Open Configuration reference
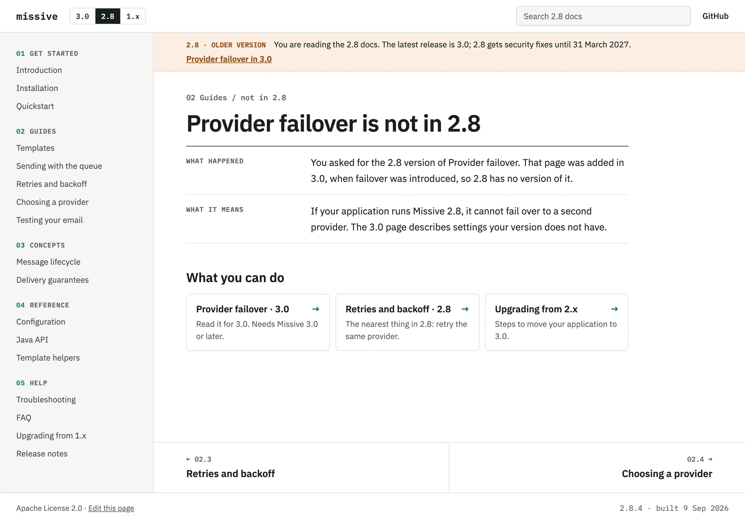Screen dimensions: 745x523 tap(40, 322)
